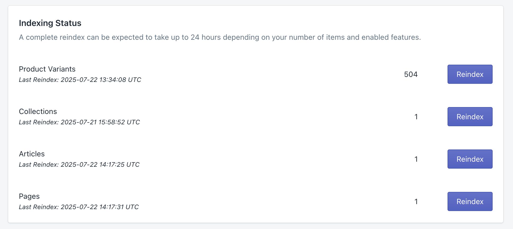
Task: Click the 504 Product Variants count
Action: 410,74
